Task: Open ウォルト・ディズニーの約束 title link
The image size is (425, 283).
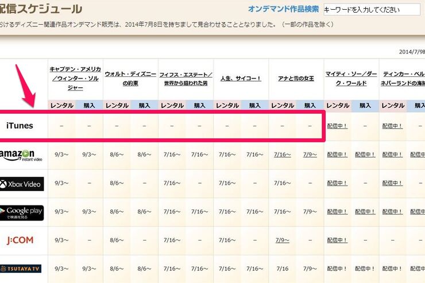Action: [130, 79]
